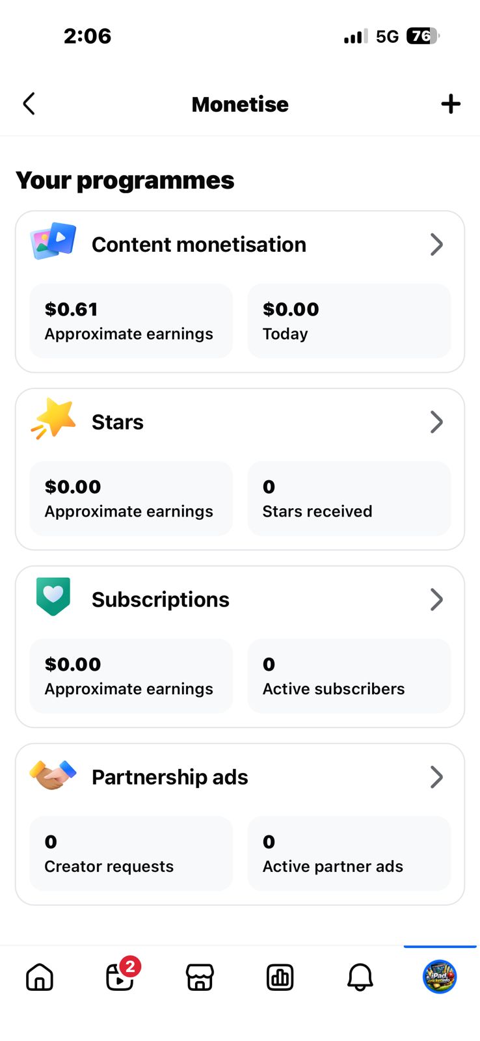The width and height of the screenshot is (480, 1041).
Task: Tap the profile picture tab
Action: click(x=440, y=977)
